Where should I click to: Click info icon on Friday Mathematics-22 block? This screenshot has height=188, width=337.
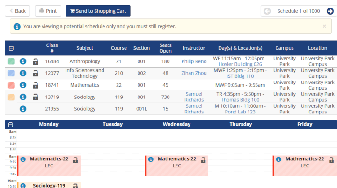[x=278, y=159]
